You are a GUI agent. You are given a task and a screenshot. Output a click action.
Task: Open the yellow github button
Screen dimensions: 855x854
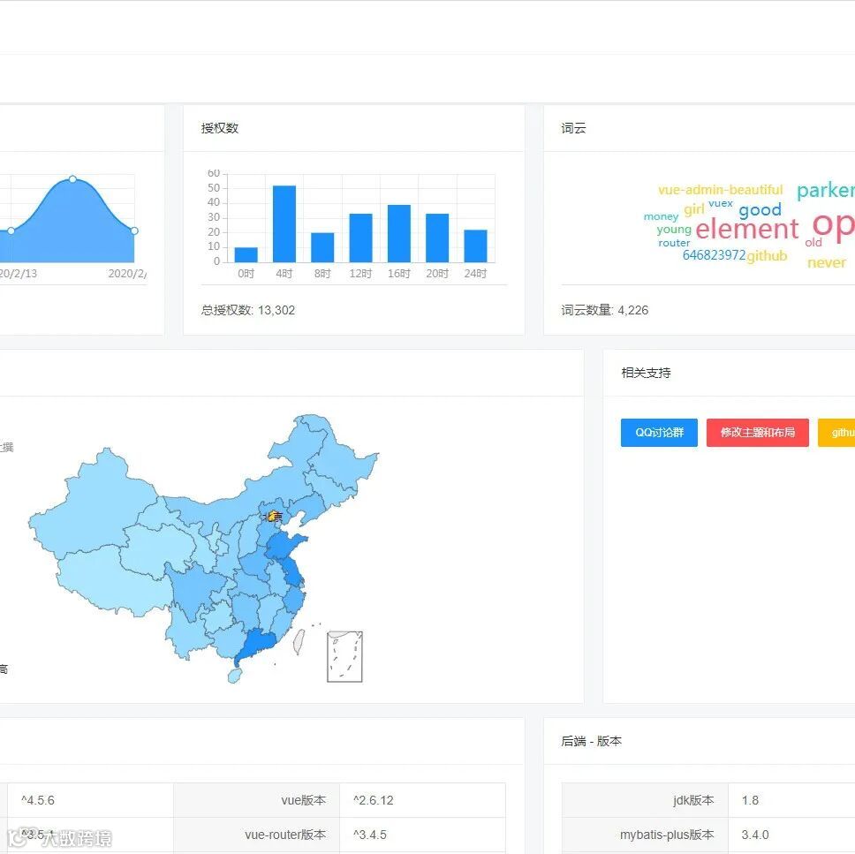pyautogui.click(x=837, y=433)
